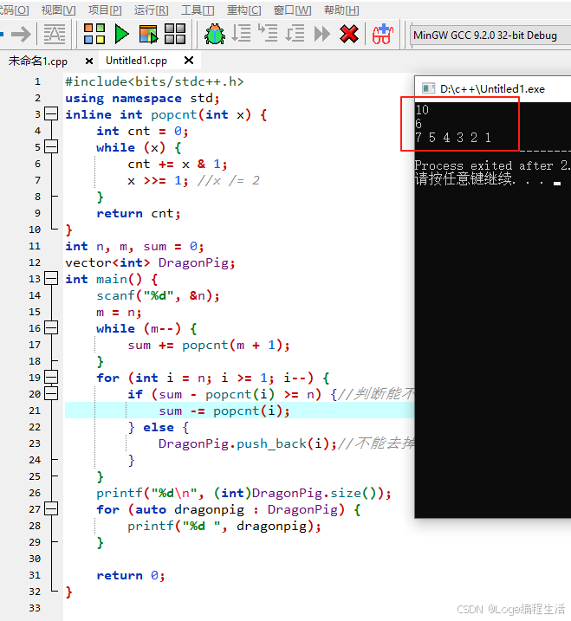
Task: Click the scanf("%d", &n); line
Action: (158, 295)
